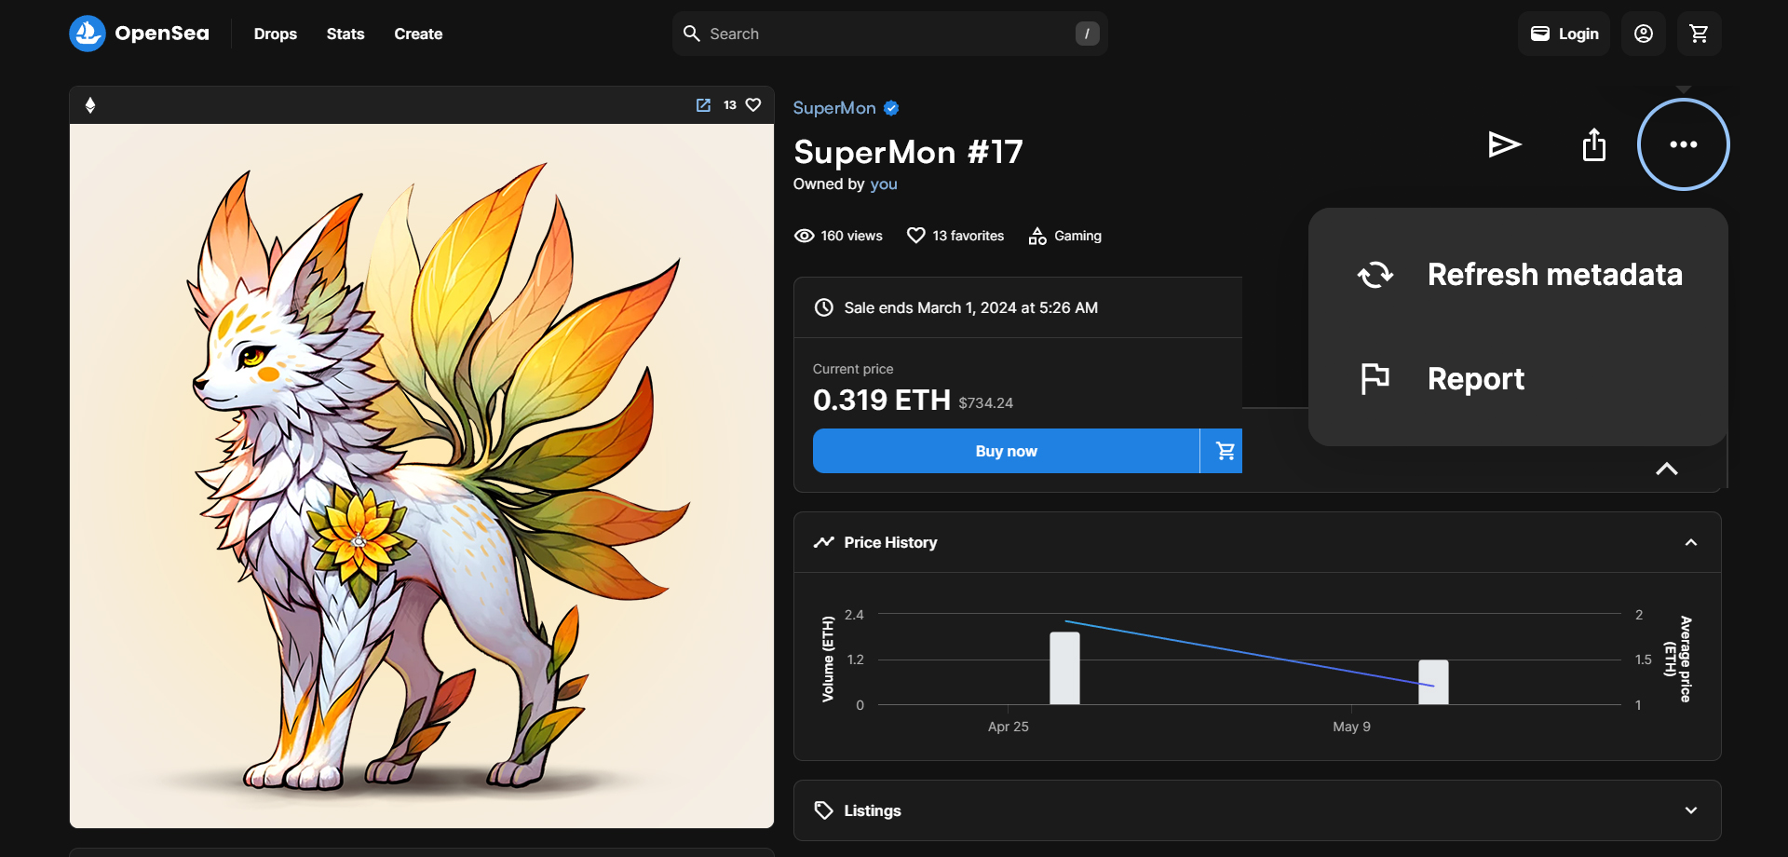Open the Stats navigation item
1788x857 pixels.
point(345,34)
